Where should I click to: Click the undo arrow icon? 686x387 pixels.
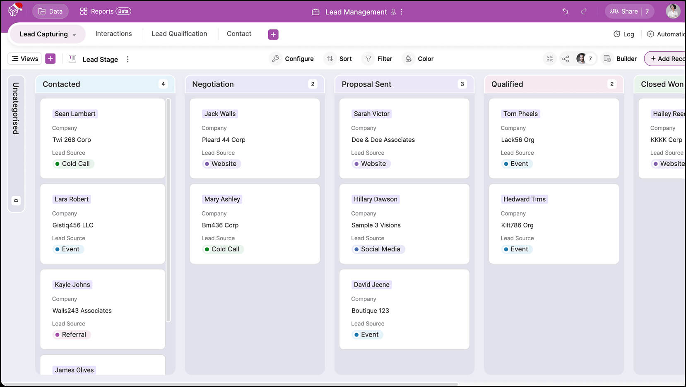click(x=565, y=12)
